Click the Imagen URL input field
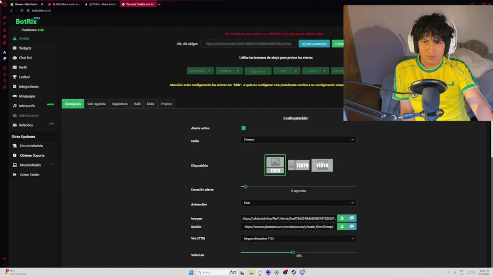Image resolution: width=493 pixels, height=277 pixels. pos(289,218)
